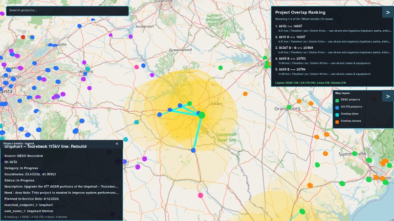Screen dimensions: 394x221
Task: Click the green marker on the Summerville label
Action: [x=354, y=154]
